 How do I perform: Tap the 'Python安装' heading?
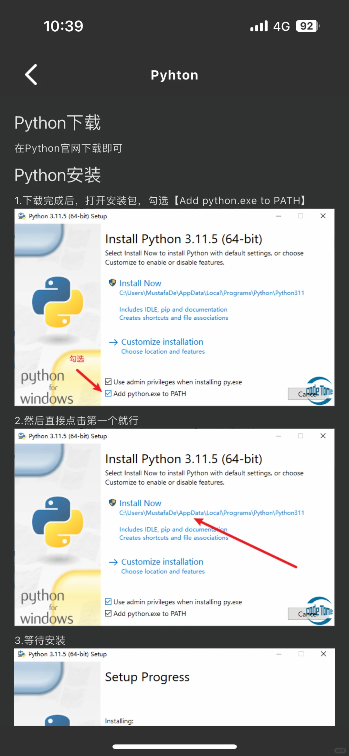58,175
